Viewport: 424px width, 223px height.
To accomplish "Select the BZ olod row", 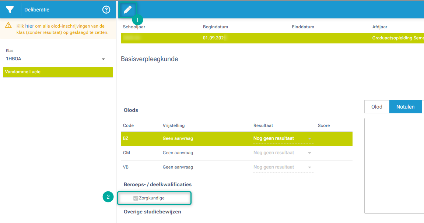I will coord(140,139).
